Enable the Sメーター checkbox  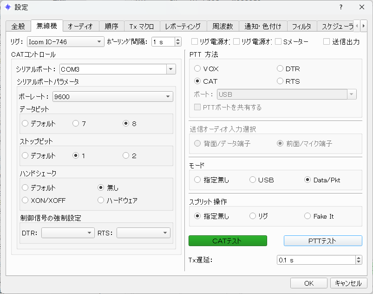(279, 42)
